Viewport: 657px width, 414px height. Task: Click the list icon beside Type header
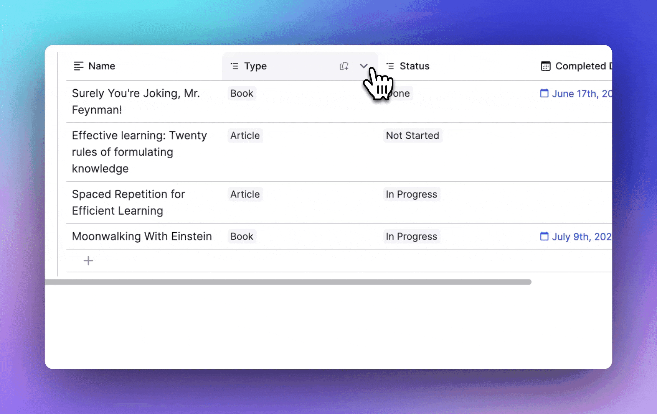click(234, 66)
